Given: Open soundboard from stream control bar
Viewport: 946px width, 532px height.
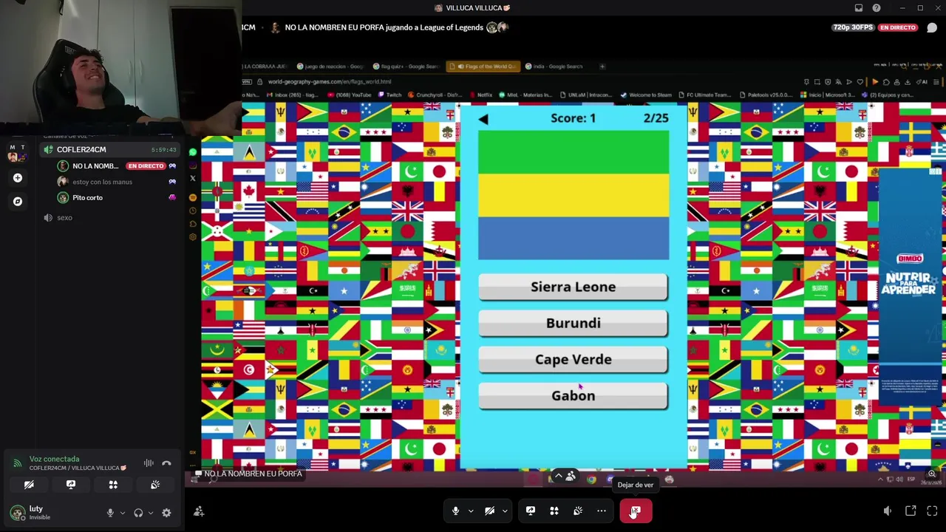Looking at the screenshot, I should pos(578,511).
